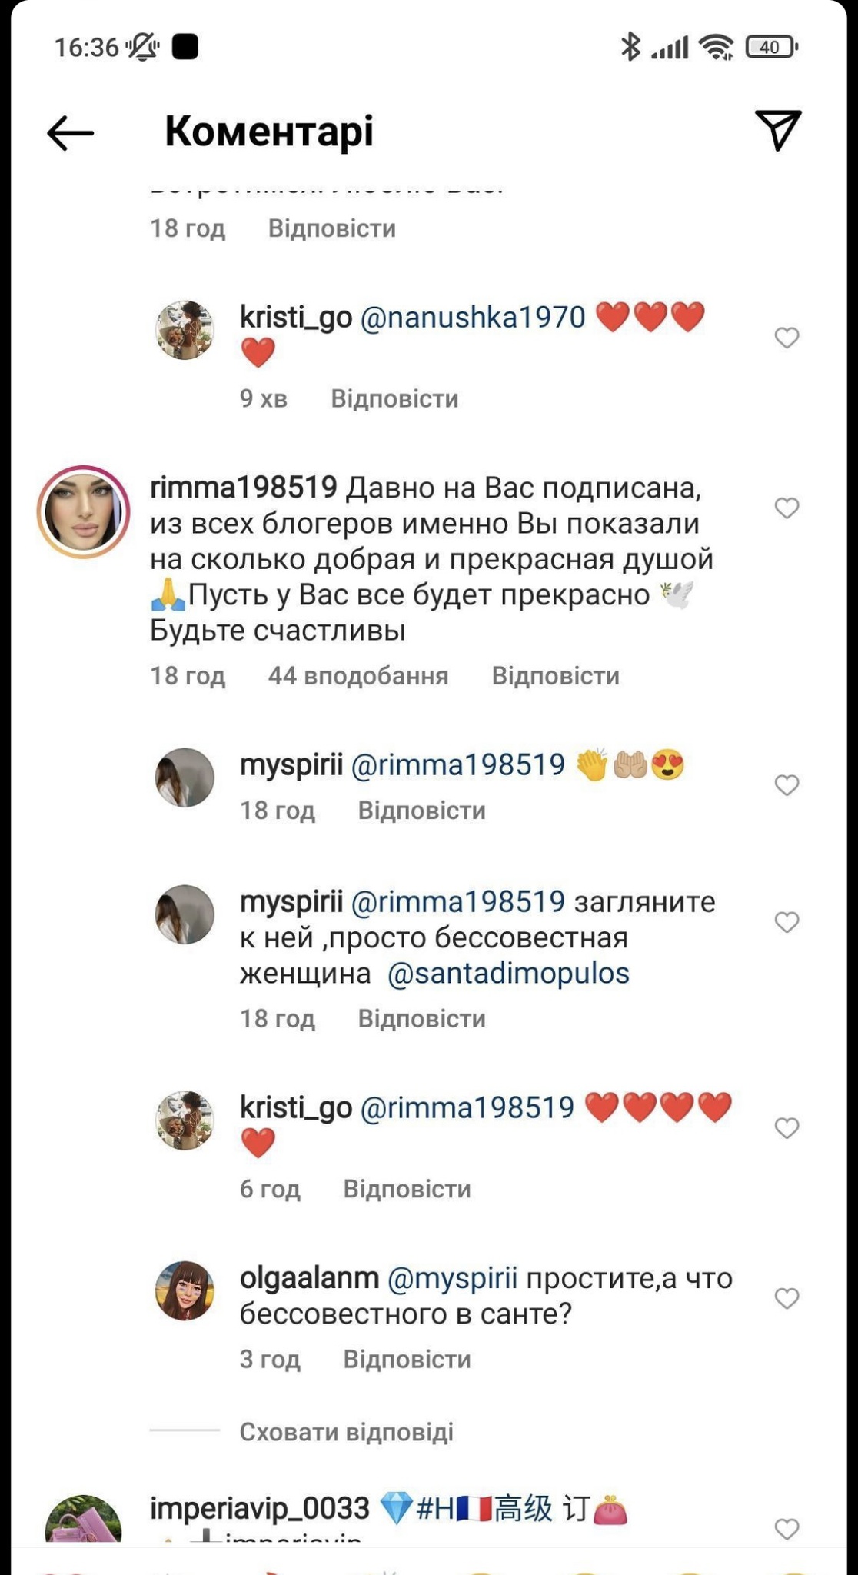Reply to olgaalanm's comment via Відповісти
The image size is (858, 1575).
[407, 1360]
